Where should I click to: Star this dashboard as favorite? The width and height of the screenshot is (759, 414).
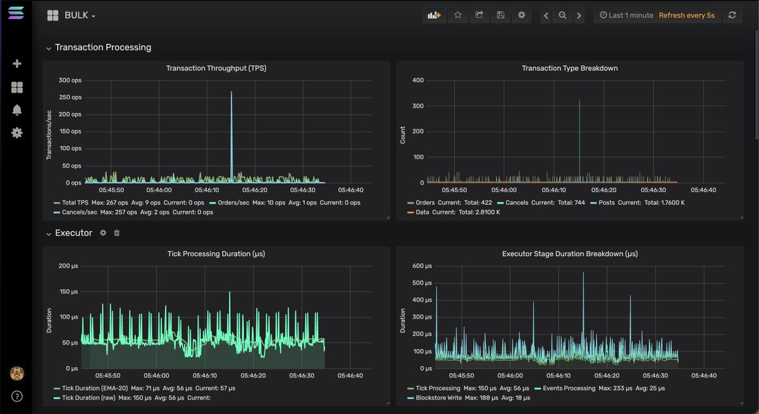pyautogui.click(x=458, y=15)
